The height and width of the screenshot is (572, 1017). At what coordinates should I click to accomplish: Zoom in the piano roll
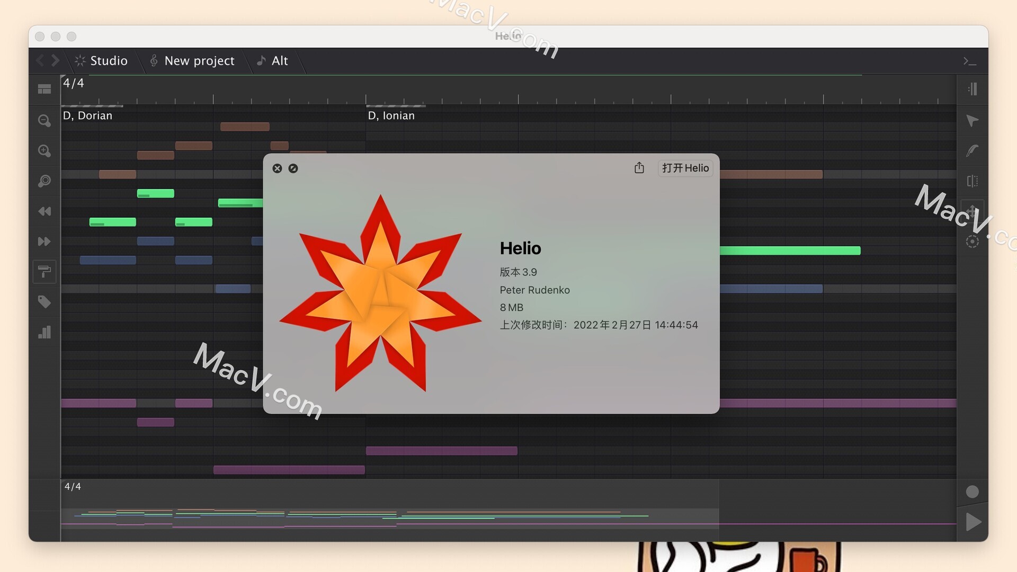click(x=44, y=151)
